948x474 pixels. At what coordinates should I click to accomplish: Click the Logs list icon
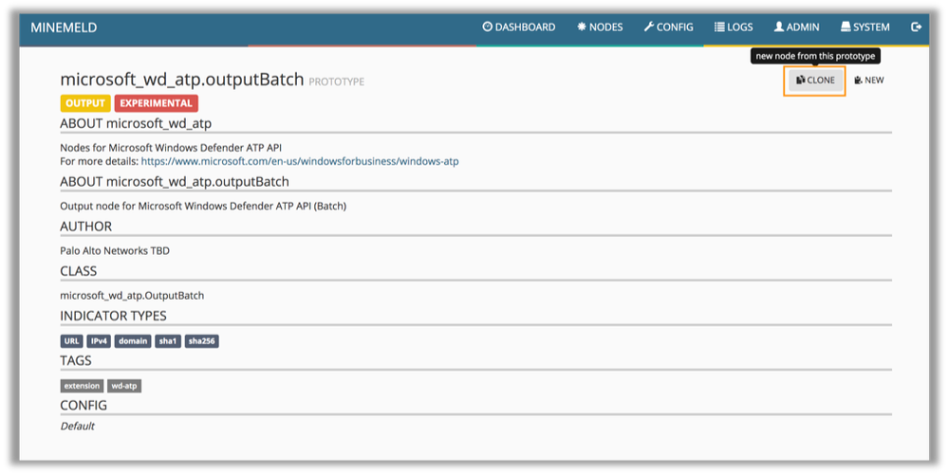point(719,27)
